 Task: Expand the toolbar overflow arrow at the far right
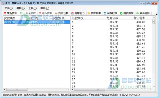coord(156,14)
